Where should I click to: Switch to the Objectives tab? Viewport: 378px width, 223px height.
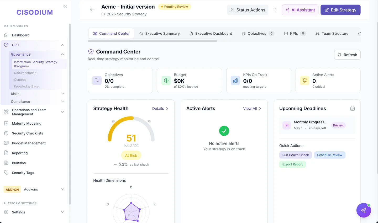click(x=258, y=34)
